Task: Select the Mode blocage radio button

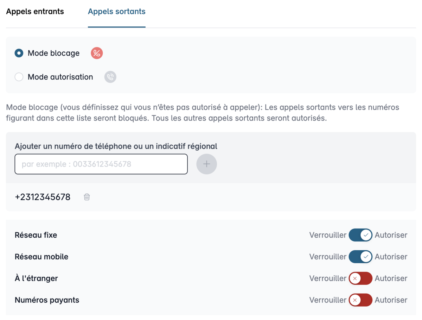Action: click(19, 53)
